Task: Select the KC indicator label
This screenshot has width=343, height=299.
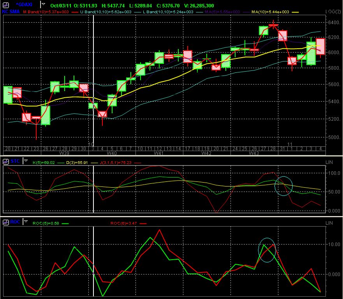Action: click(5, 12)
